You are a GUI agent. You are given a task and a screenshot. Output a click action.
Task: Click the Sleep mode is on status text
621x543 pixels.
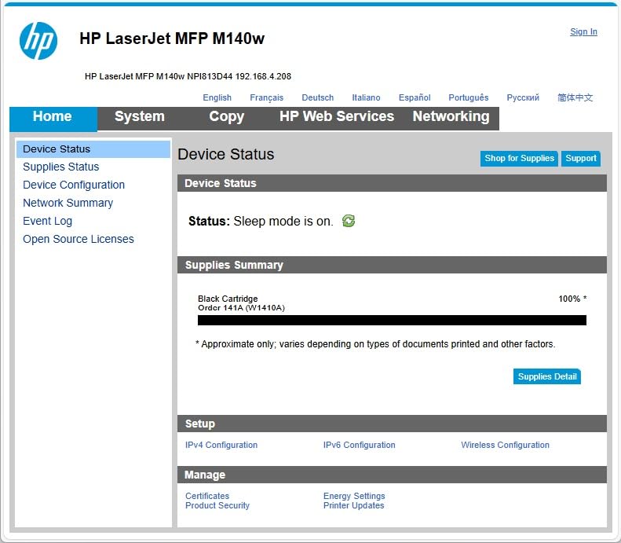click(283, 221)
